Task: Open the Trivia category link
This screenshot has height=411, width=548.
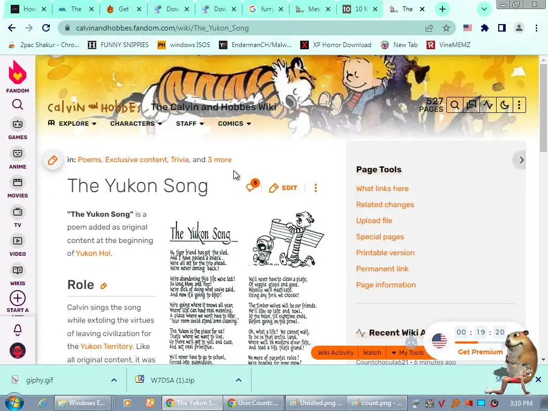Action: coord(180,159)
